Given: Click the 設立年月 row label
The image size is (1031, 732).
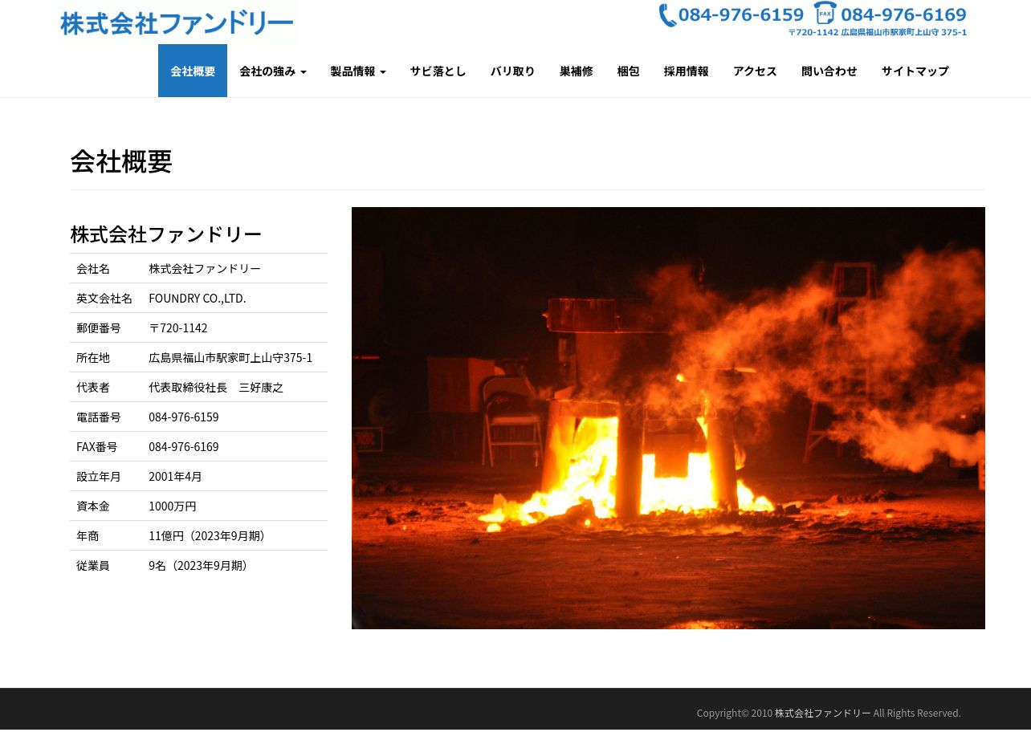Looking at the screenshot, I should coord(99,476).
